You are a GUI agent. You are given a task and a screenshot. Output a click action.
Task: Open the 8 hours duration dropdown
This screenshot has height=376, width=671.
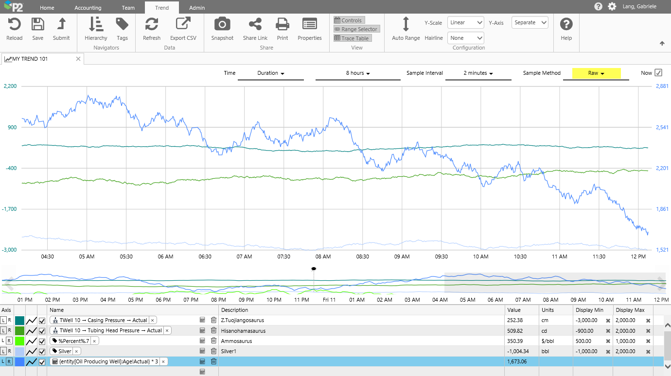358,73
